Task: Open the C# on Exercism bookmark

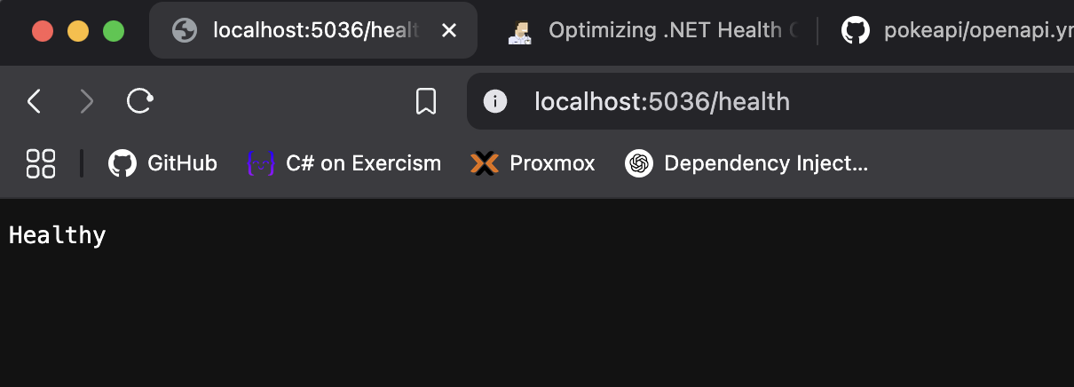Action: 344,163
